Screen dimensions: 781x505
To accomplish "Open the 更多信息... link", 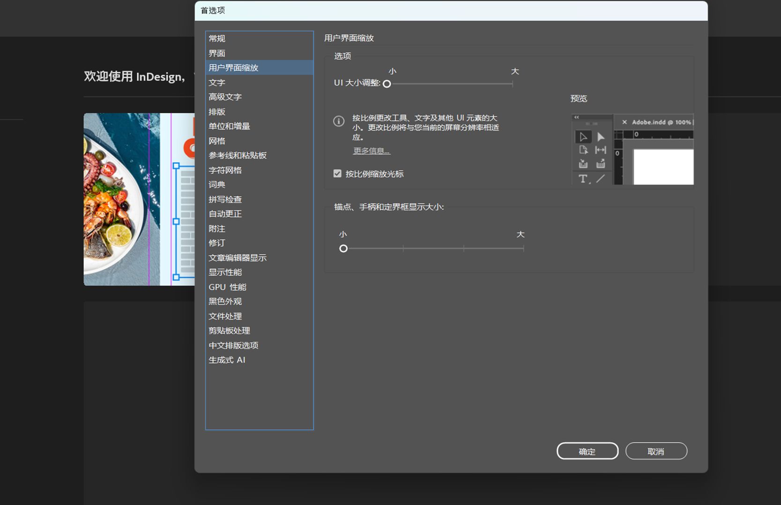I will [372, 151].
